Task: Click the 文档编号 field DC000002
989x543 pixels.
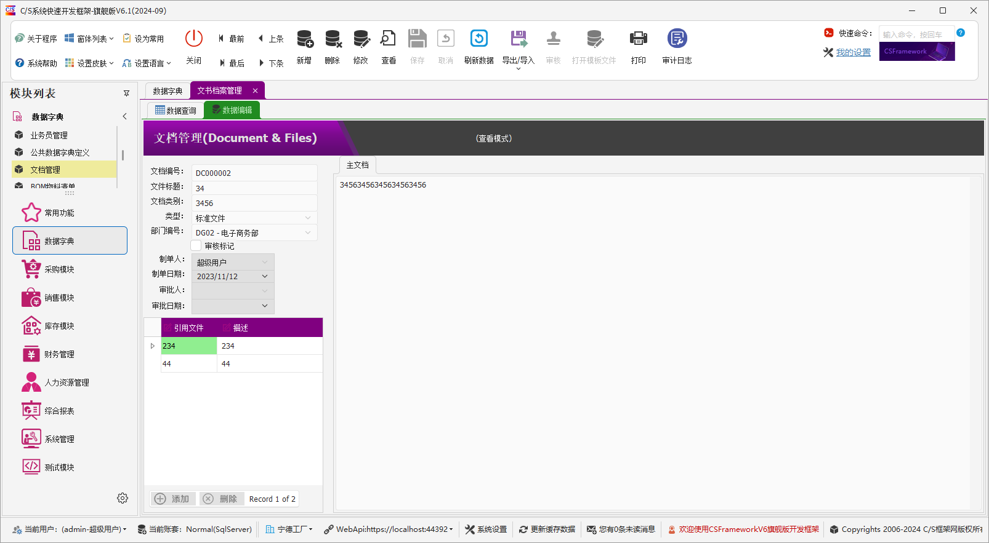Action: [x=254, y=173]
